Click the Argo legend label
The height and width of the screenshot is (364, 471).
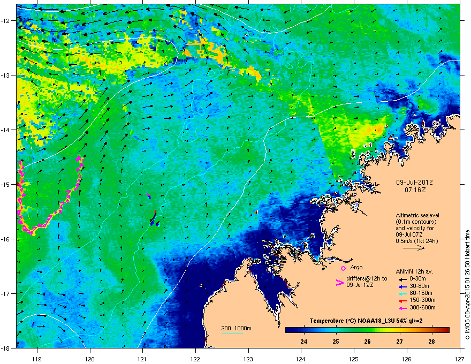pos(356,267)
